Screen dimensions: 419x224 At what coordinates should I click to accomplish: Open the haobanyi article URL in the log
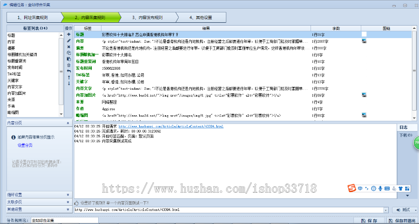point(171,126)
